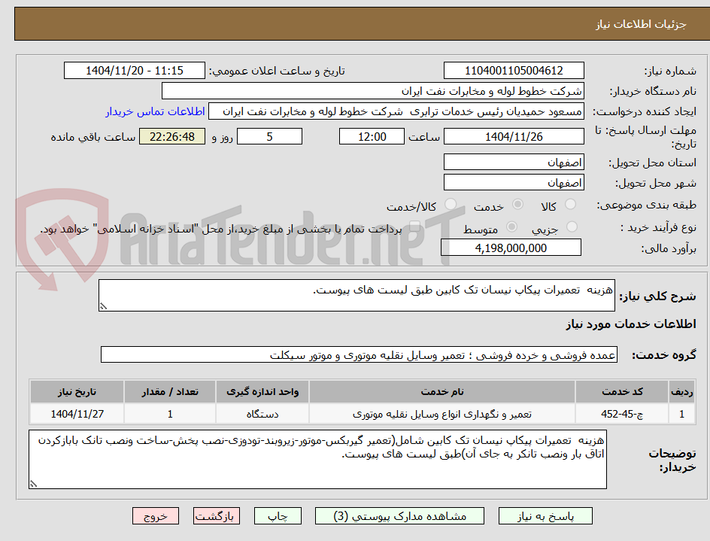Click the خروج exit button
The width and height of the screenshot is (710, 541).
[156, 516]
